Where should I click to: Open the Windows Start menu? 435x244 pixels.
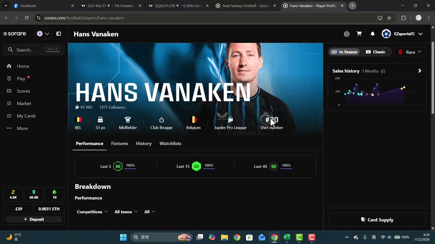(123, 237)
